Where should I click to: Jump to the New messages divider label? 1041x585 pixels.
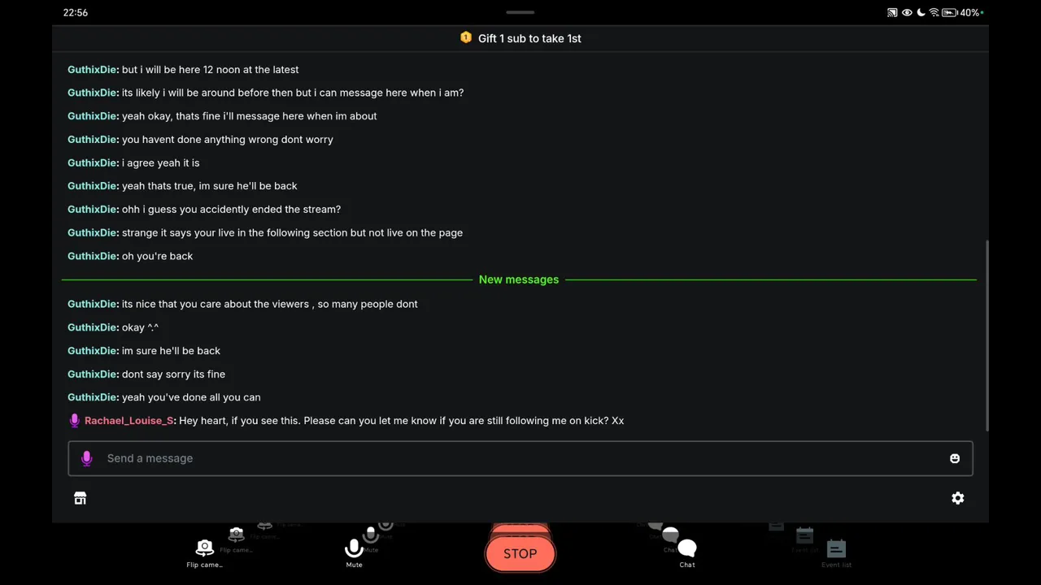coord(519,279)
